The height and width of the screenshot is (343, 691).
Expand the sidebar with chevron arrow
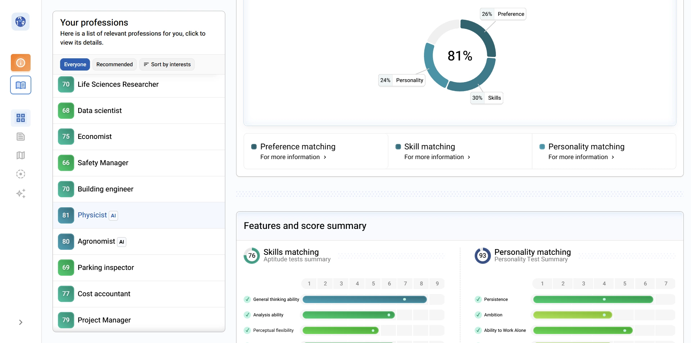tap(21, 322)
